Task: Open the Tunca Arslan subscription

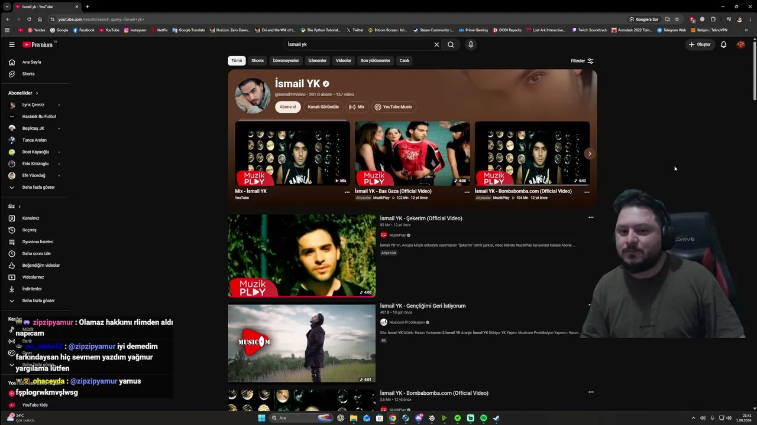Action: (x=34, y=140)
